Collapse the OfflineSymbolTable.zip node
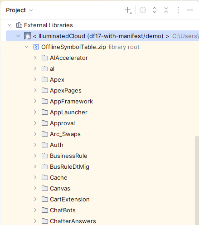Screen dimensions: 199x225 click(x=27, y=47)
